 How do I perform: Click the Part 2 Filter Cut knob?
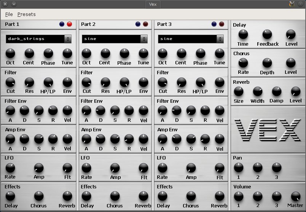pyautogui.click(x=86, y=82)
